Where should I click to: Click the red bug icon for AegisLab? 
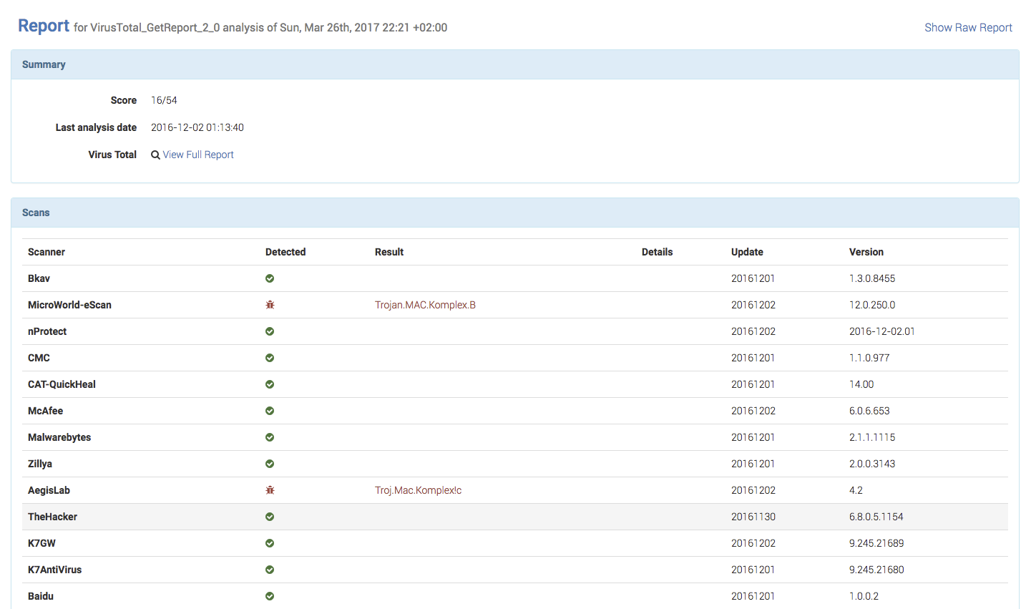click(x=270, y=490)
